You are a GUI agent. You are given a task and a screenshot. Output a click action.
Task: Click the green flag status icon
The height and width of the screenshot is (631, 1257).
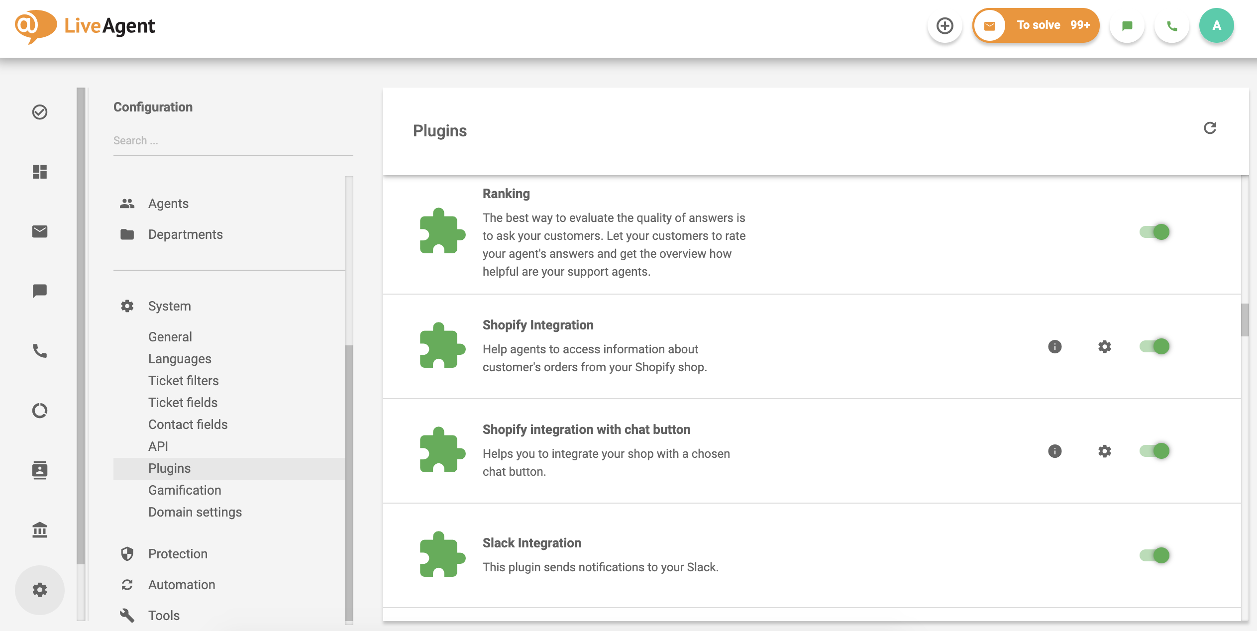click(1128, 26)
